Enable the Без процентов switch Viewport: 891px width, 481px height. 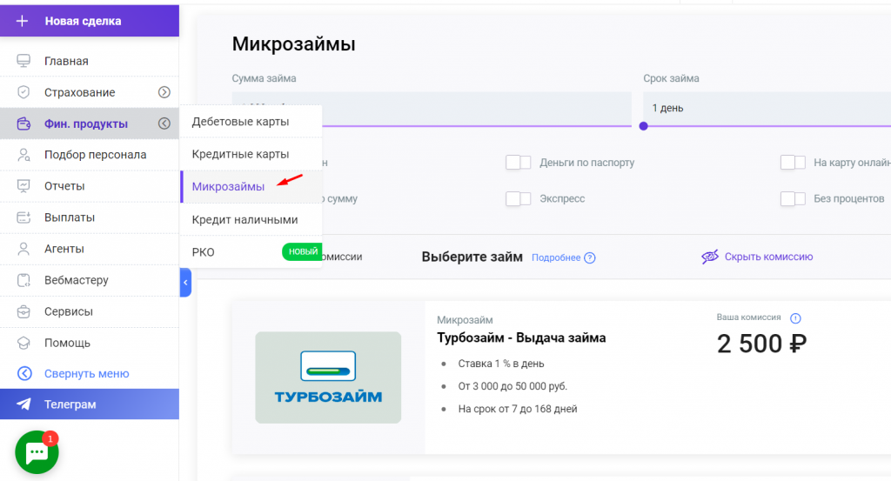pyautogui.click(x=793, y=199)
